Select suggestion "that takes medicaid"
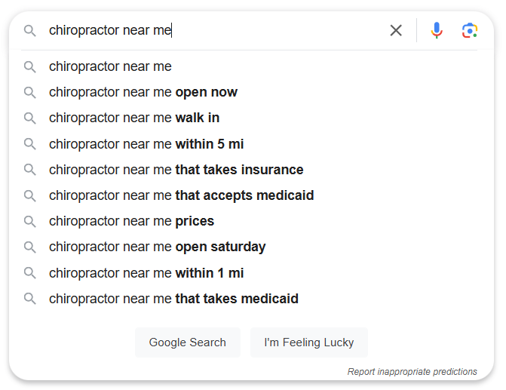This screenshot has width=506, height=390. [249, 299]
